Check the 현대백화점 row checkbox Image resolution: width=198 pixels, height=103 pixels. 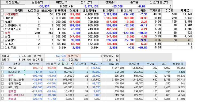[x=2, y=84]
